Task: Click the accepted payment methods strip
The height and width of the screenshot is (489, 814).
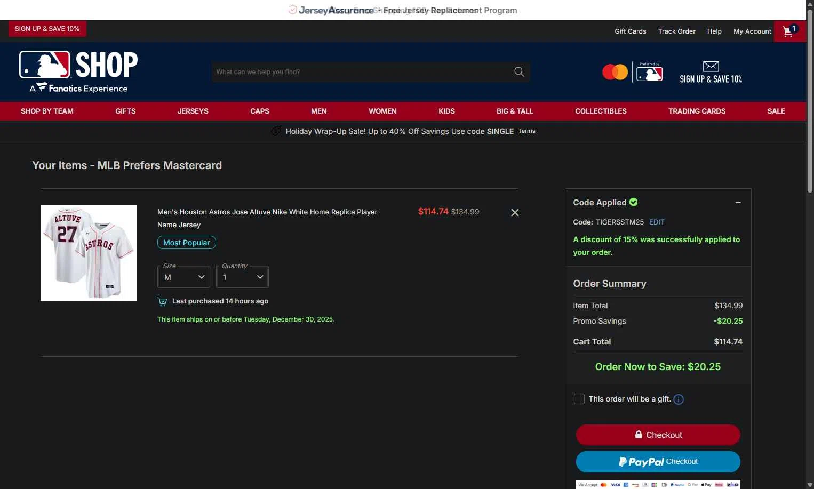Action: tap(658, 484)
